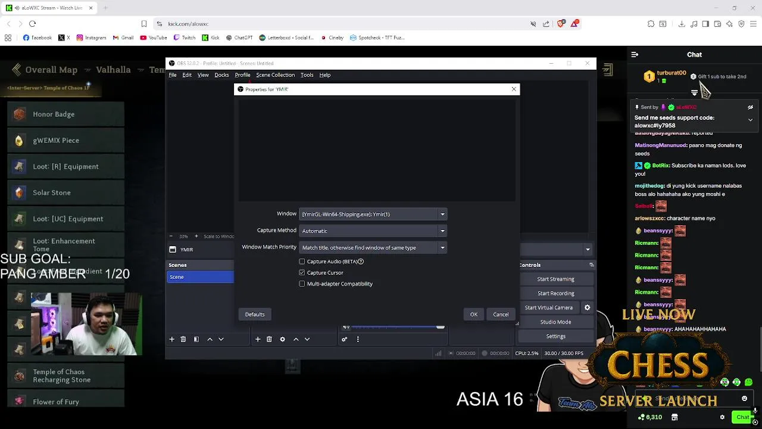Add a new scene with plus icon
Screen dimensions: 762x429
[x=171, y=339]
